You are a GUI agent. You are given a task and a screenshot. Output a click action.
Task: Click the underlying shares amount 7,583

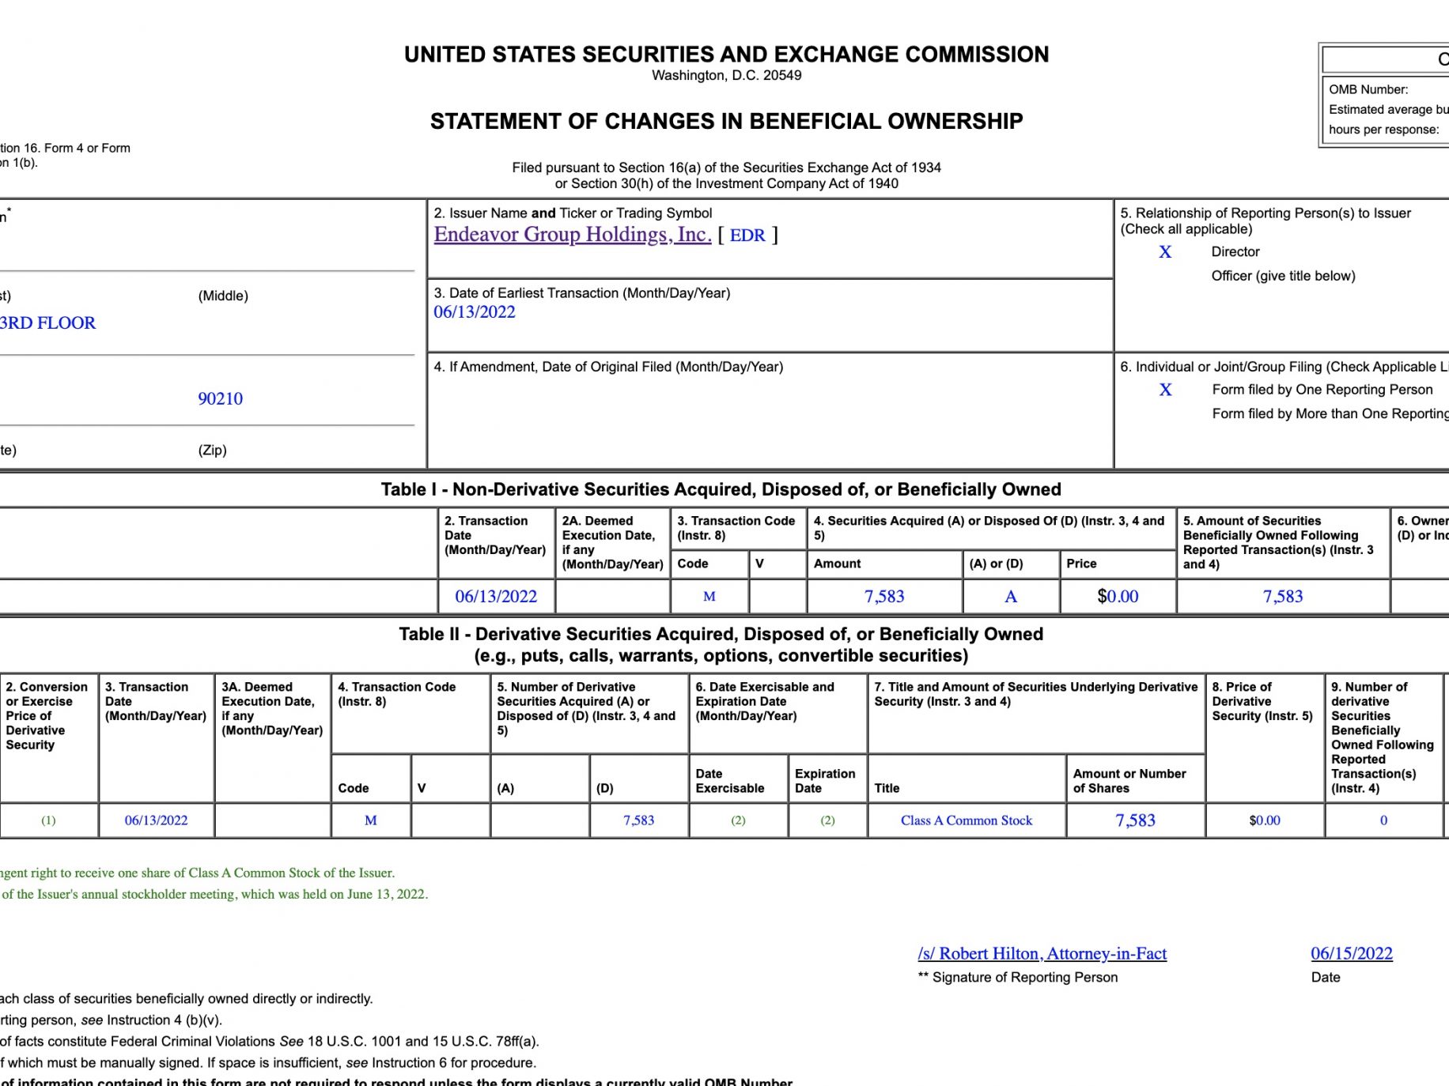coord(1135,820)
